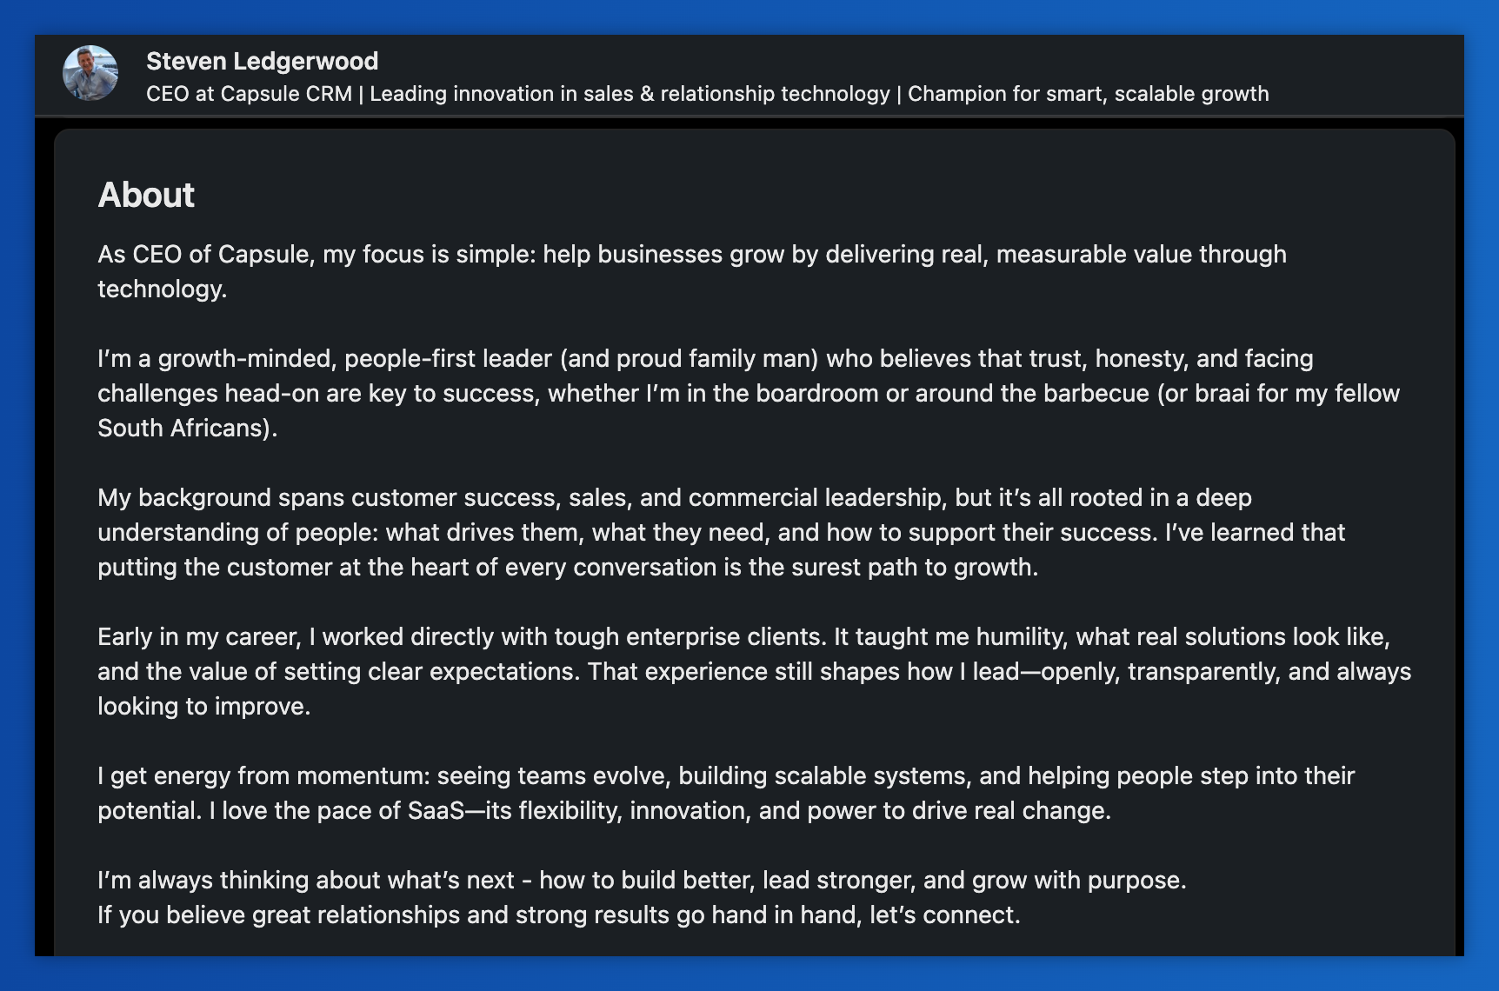
Task: Click the Steven Ledgerwood name link
Action: 262,61
